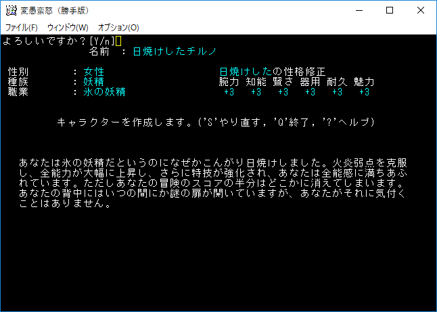Image resolution: width=437 pixels, height=312 pixels.
Task: Click the 腕力 stat label
Action: coord(229,82)
